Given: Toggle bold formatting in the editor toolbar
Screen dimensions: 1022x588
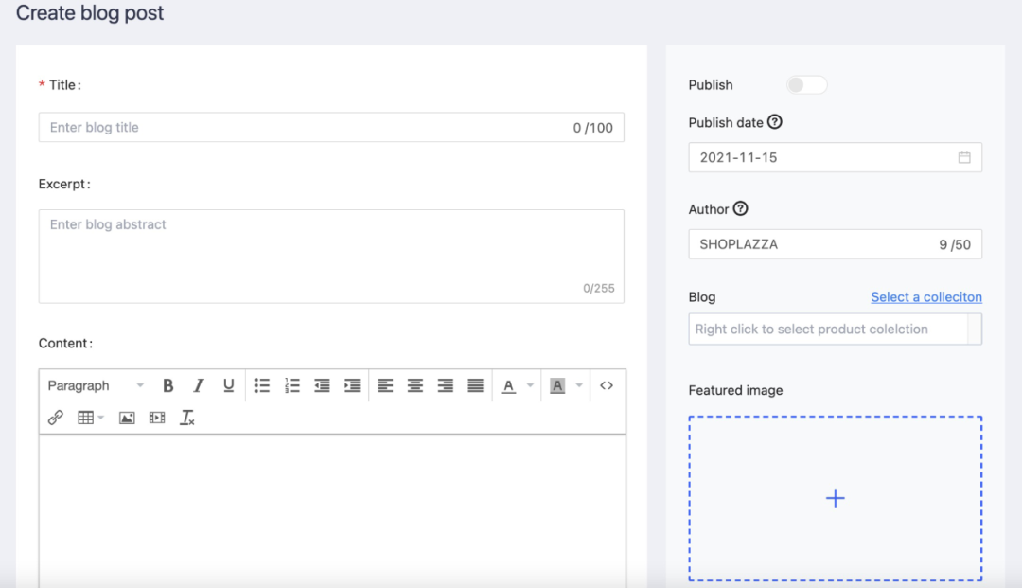Looking at the screenshot, I should [x=167, y=386].
